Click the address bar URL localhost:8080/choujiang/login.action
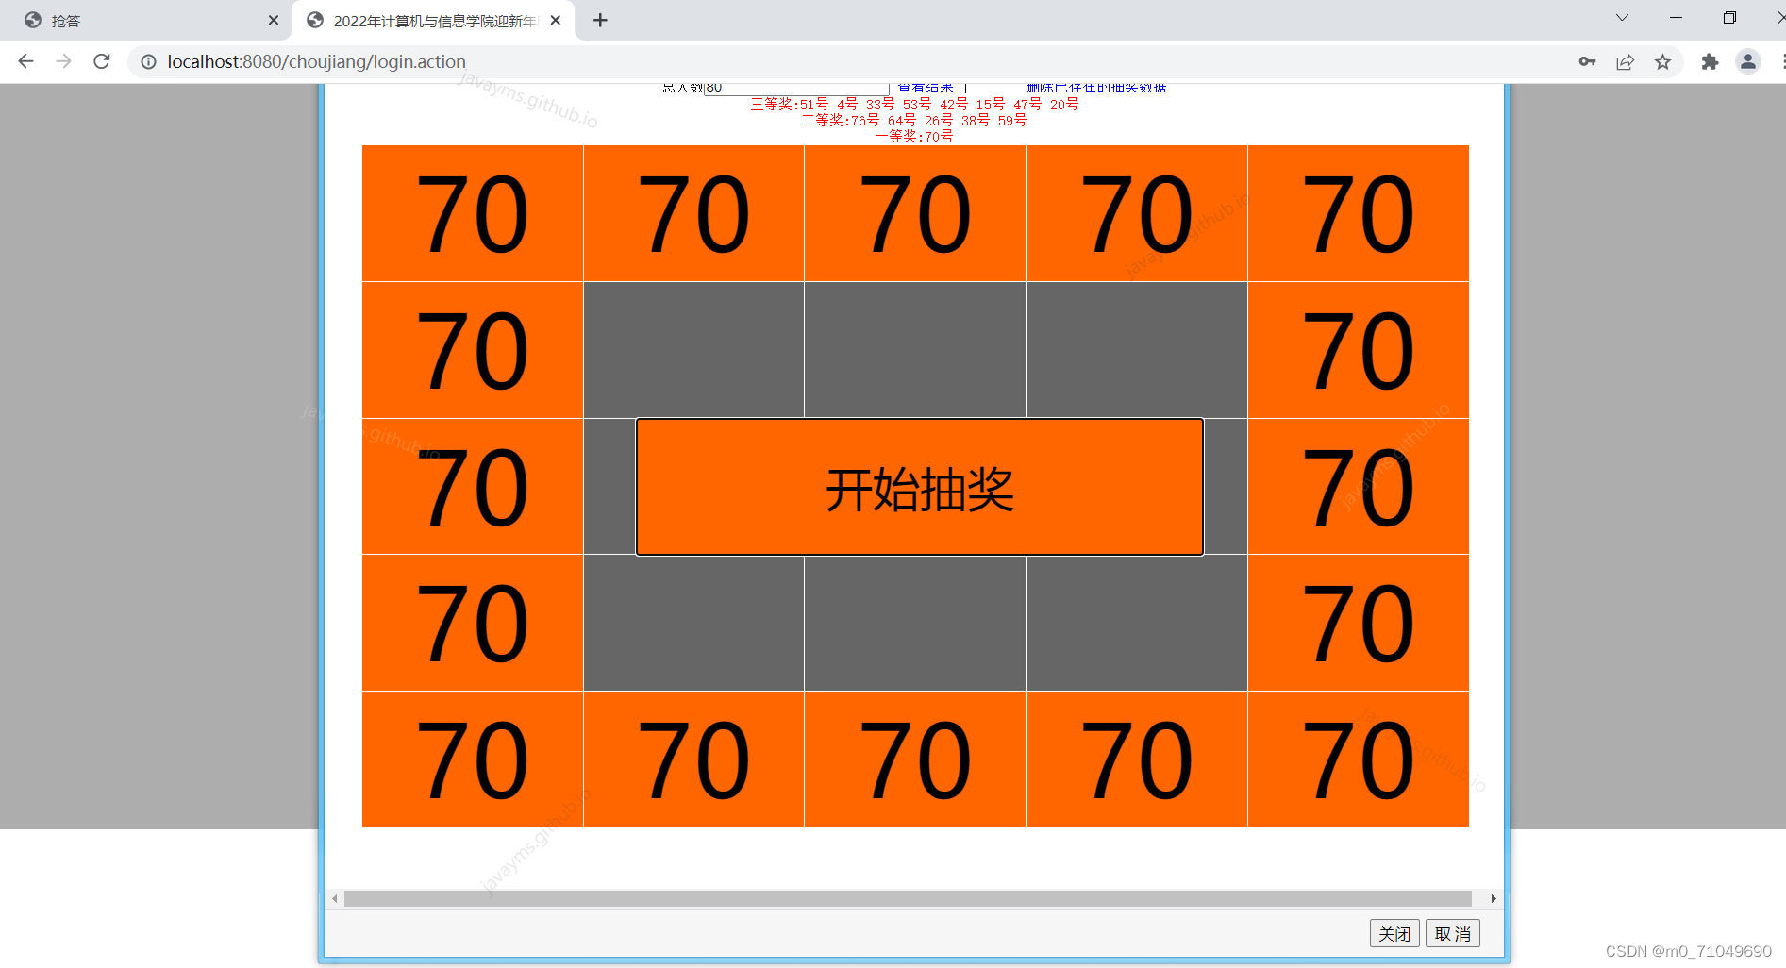The width and height of the screenshot is (1786, 968). 317,61
